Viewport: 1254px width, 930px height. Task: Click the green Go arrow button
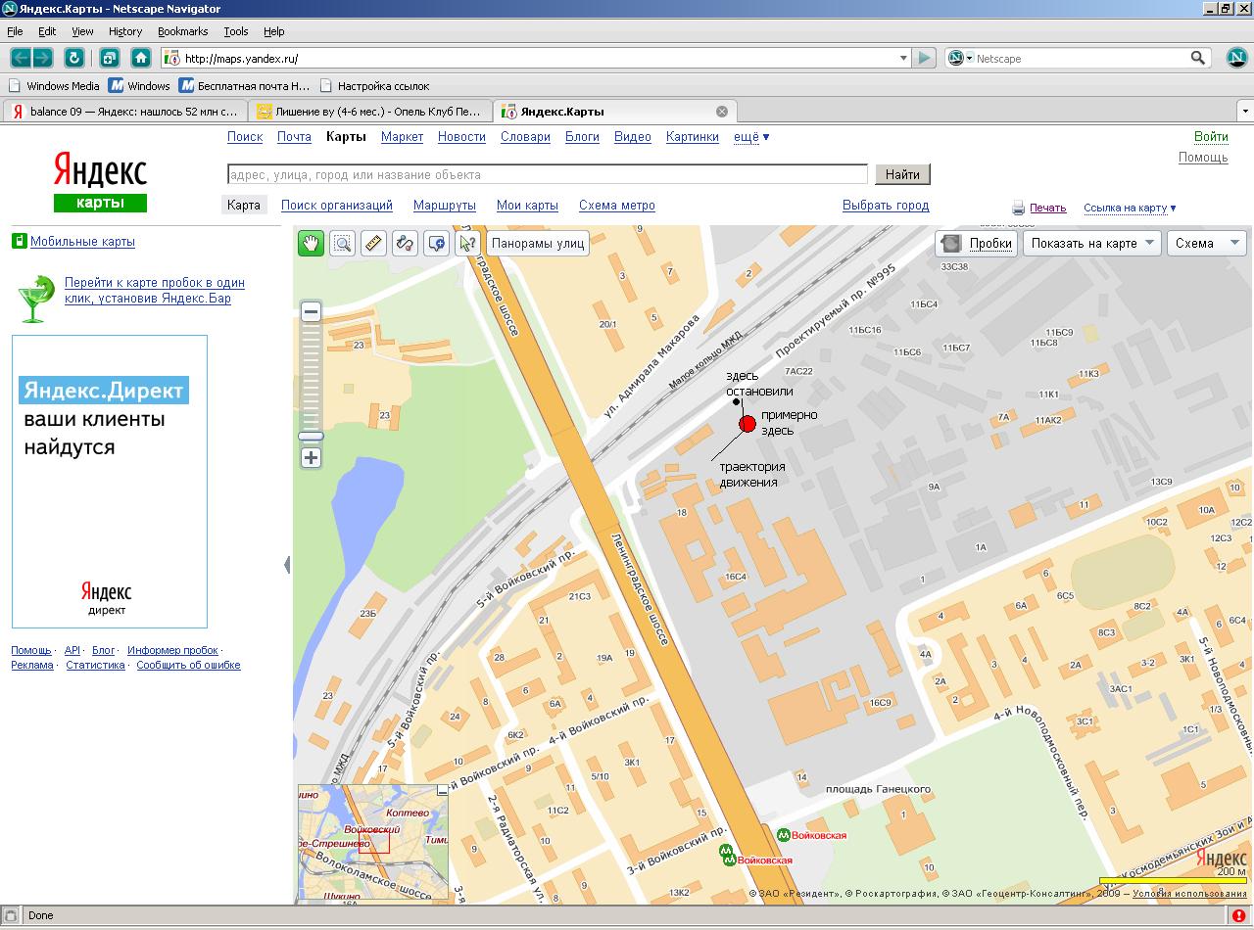[x=924, y=58]
